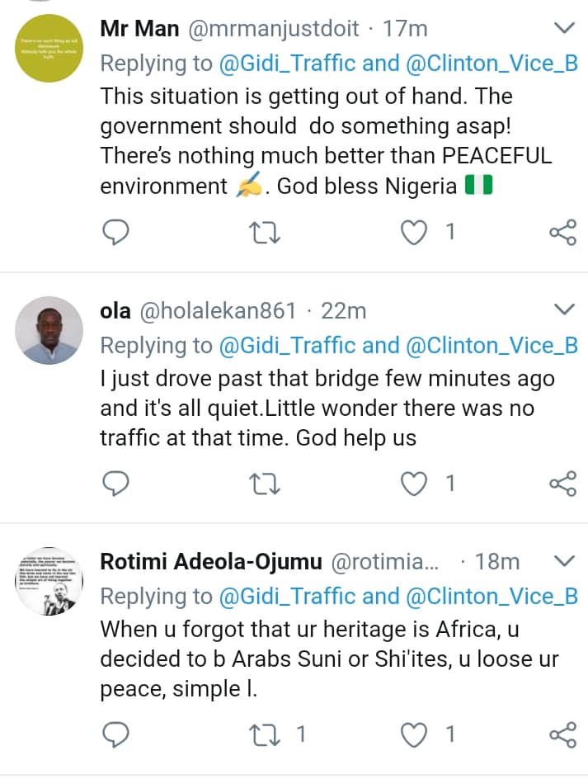Open the dropdown arrow on Rotimi's tweet
This screenshot has width=588, height=779.
[x=564, y=561]
